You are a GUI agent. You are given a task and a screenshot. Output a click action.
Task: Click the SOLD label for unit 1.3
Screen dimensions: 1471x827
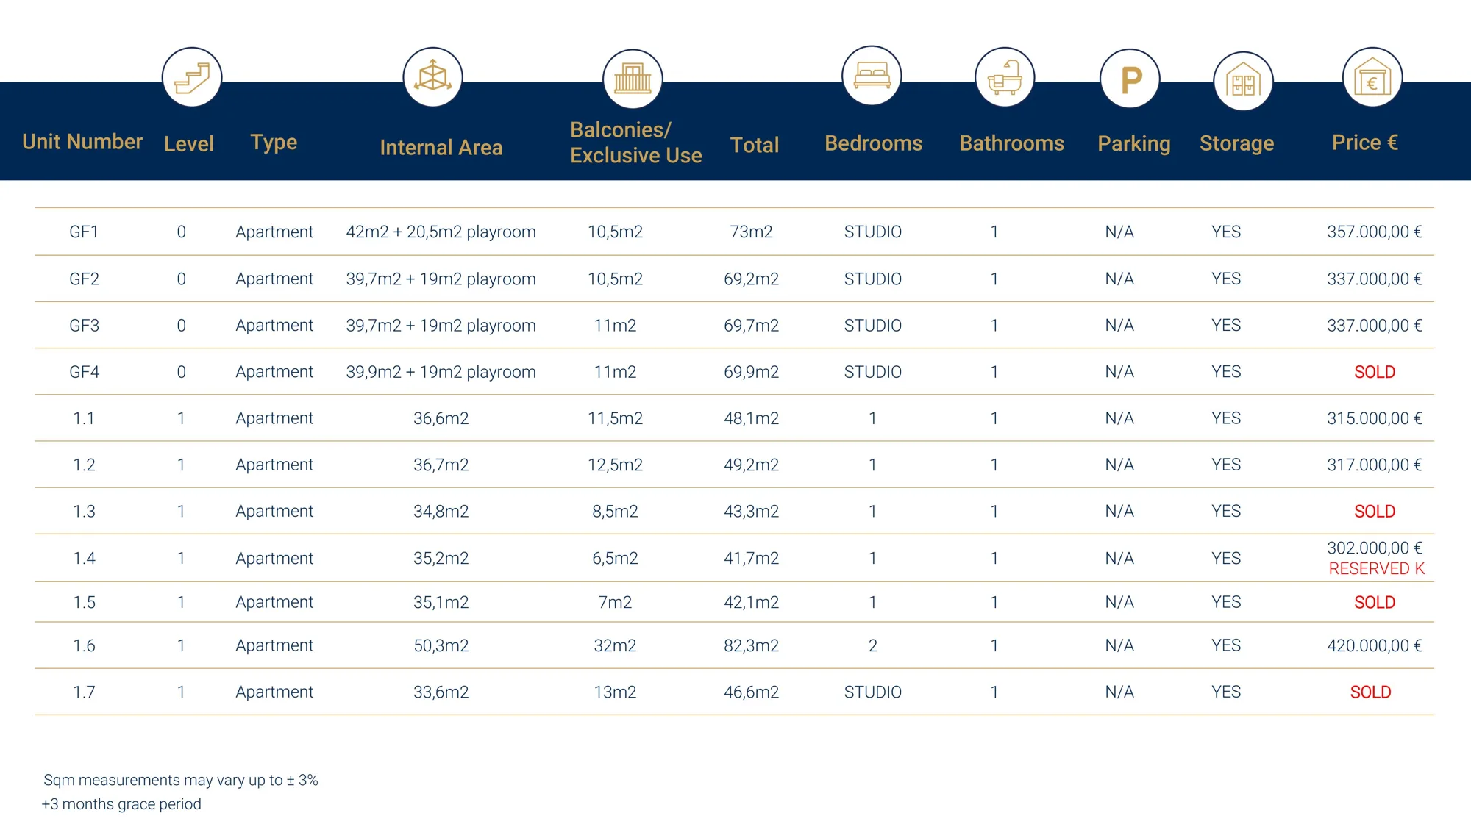point(1374,511)
